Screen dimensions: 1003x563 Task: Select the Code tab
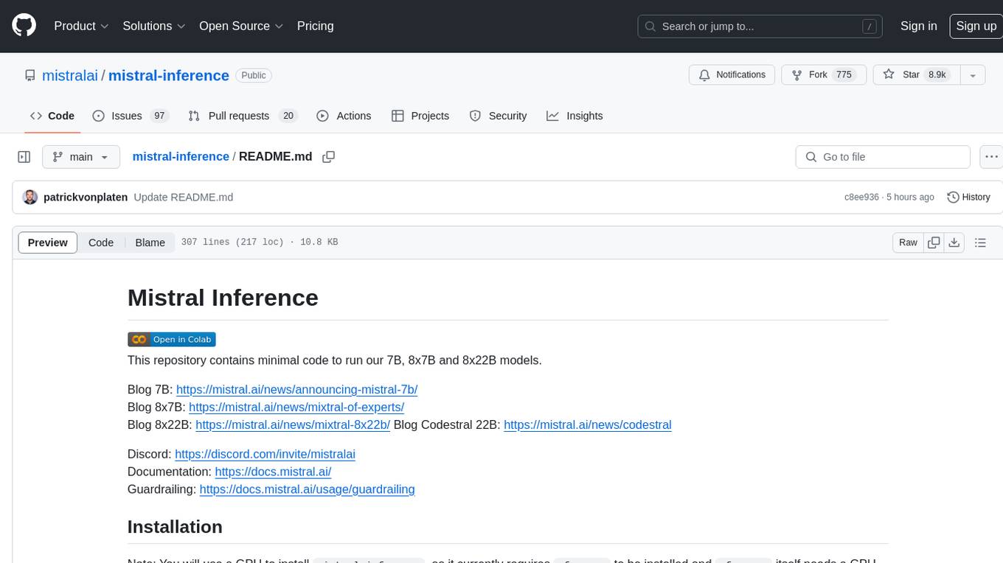52,116
